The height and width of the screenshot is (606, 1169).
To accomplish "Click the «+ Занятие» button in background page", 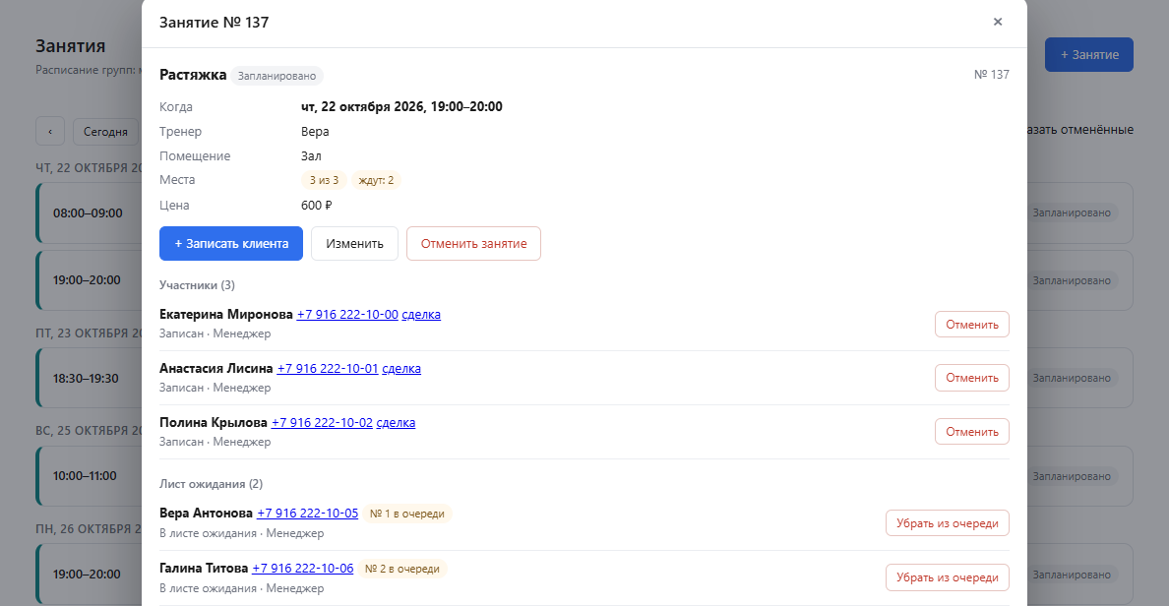I will 1089,54.
